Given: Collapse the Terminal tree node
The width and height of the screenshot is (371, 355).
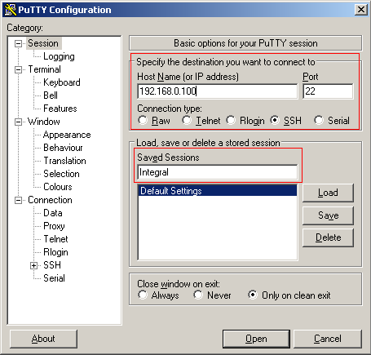Looking at the screenshot, I should pos(18,69).
